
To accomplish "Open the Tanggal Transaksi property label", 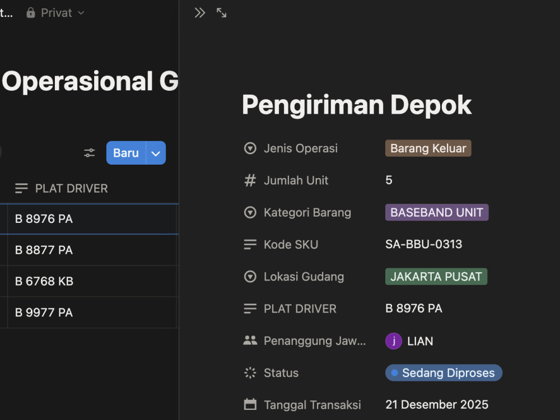I will (312, 405).
